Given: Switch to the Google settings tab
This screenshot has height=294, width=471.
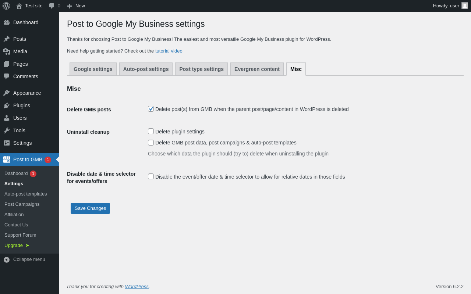Looking at the screenshot, I should [93, 69].
